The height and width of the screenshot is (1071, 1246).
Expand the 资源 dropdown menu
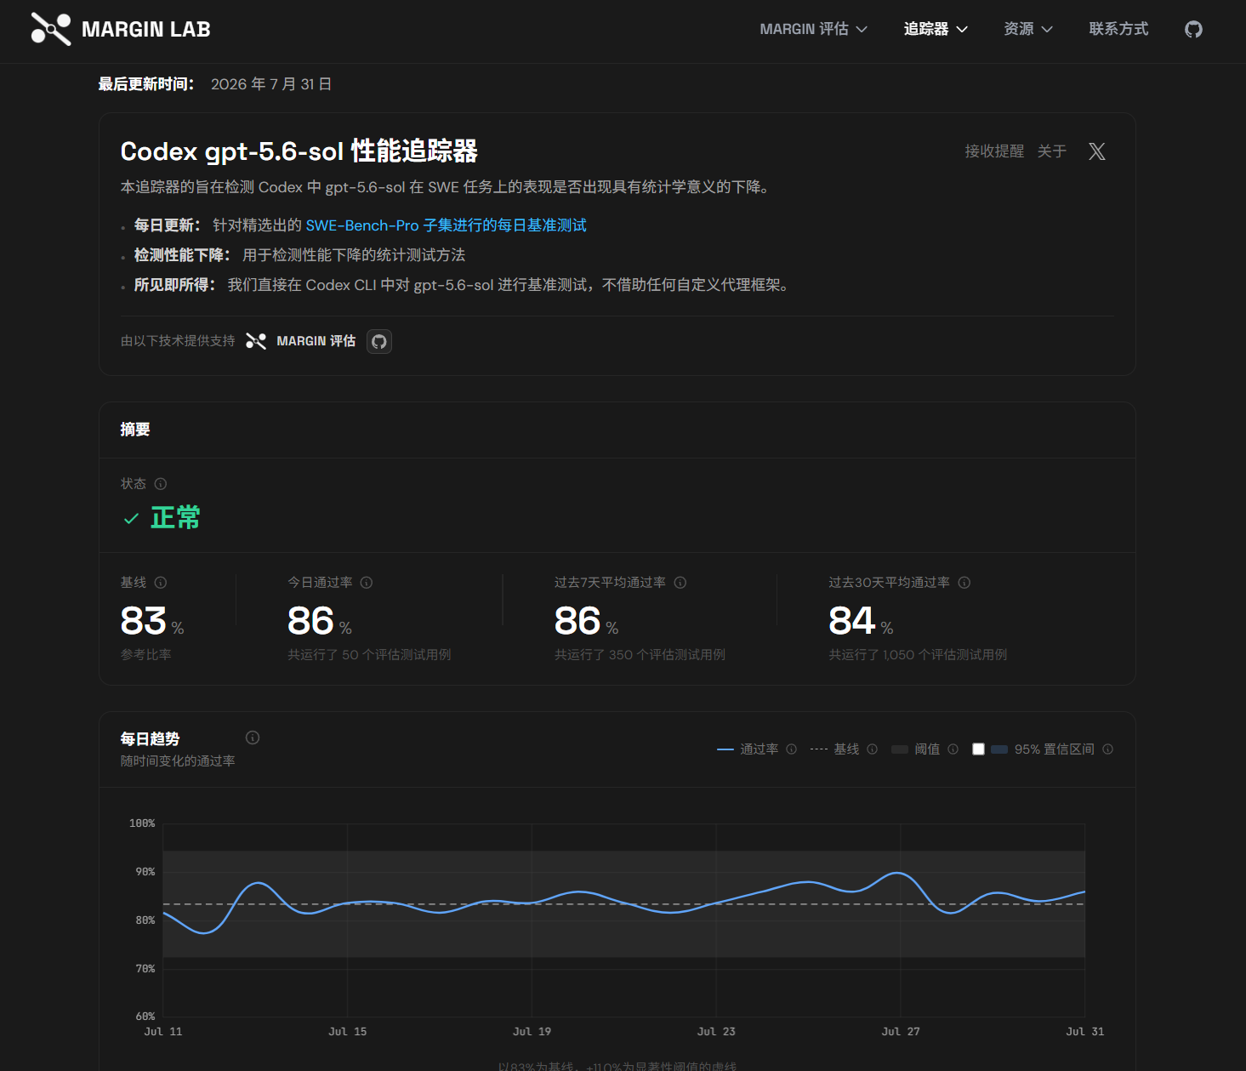[1028, 29]
